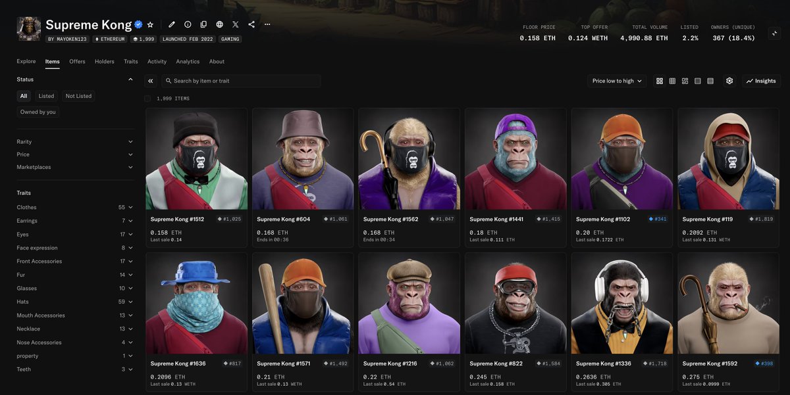The height and width of the screenshot is (395, 790).
Task: Click the BY MAYOKEN123 creator tag
Action: (68, 39)
